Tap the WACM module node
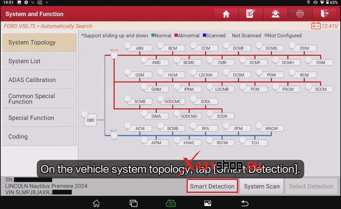The image size is (341, 209). pos(271,128)
